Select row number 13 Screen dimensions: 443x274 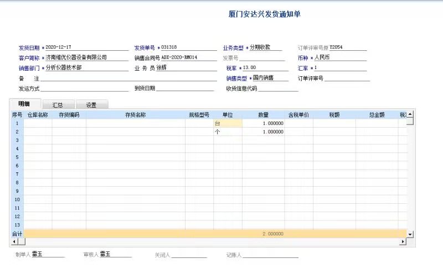click(x=17, y=225)
